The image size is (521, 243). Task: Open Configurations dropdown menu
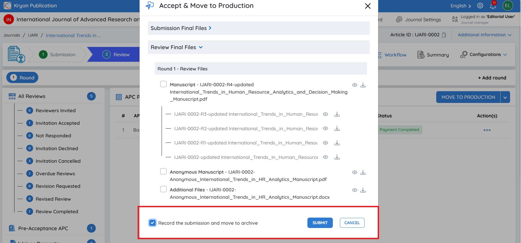coord(484,55)
